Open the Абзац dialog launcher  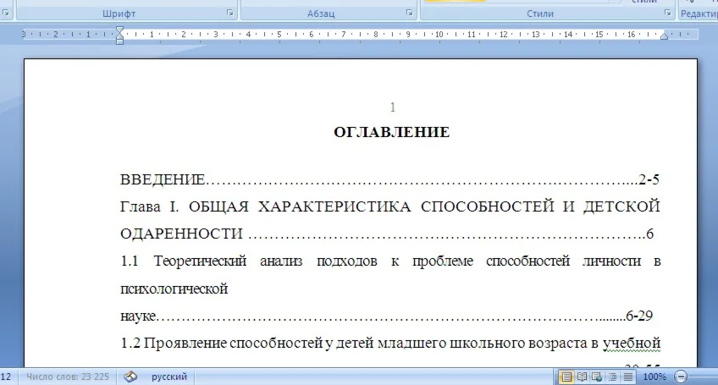[409, 13]
